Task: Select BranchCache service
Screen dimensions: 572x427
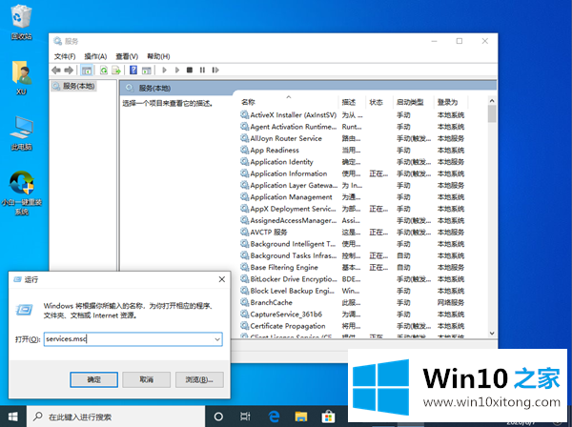Action: (x=353, y=302)
